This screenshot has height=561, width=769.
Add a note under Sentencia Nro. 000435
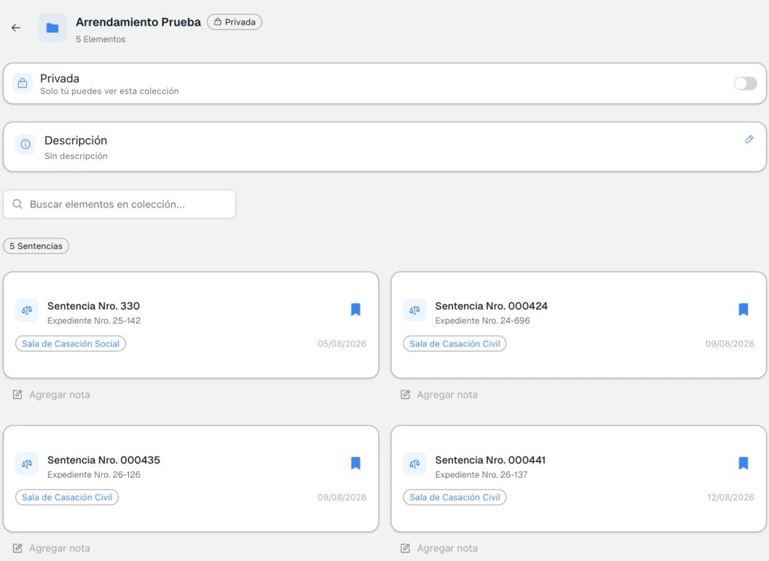tap(52, 548)
